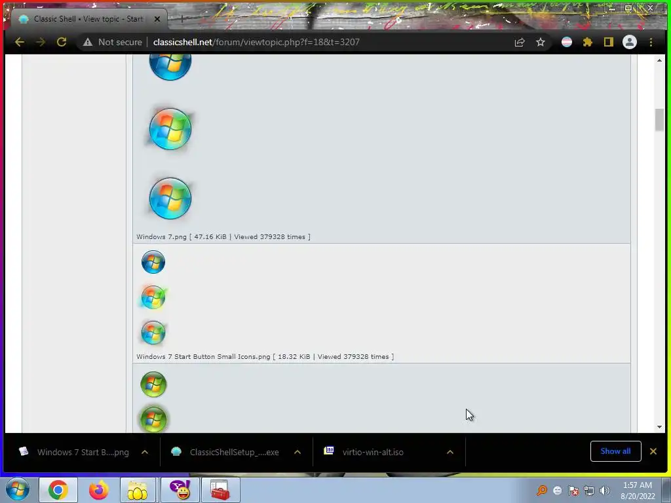Click the second green start orb

[x=153, y=419]
